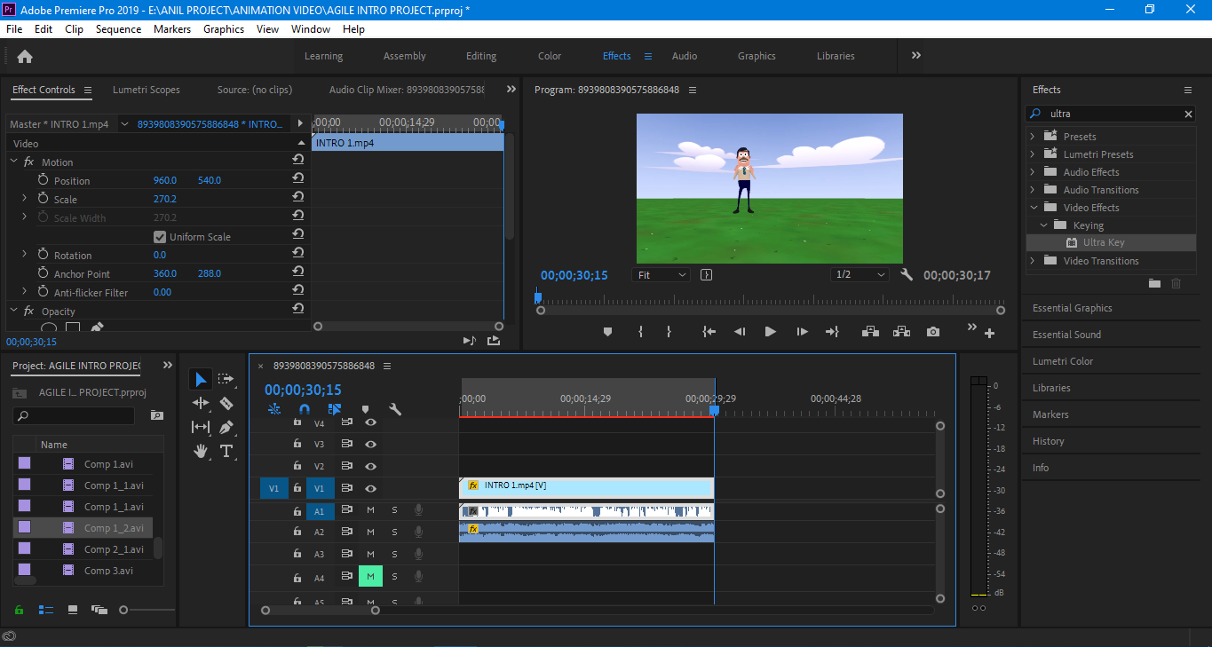Click Mark In bracket button
Image resolution: width=1212 pixels, height=647 pixels.
tap(640, 332)
